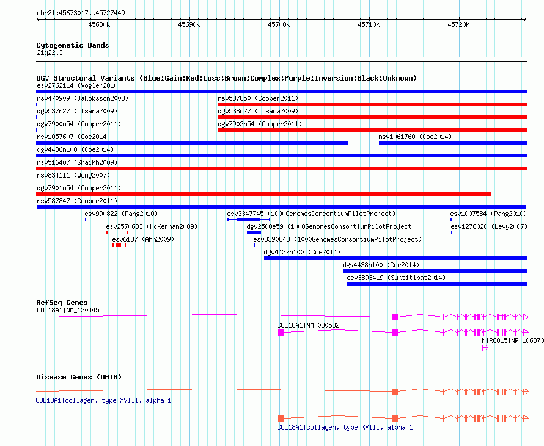Click the COL18A1|NM_130445 label

68,310
